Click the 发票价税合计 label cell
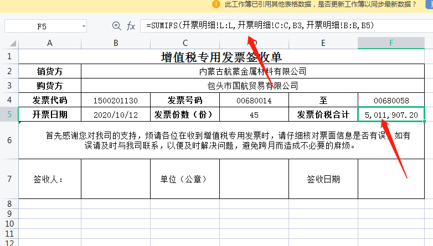This screenshot has width=433, height=246. pos(323,114)
